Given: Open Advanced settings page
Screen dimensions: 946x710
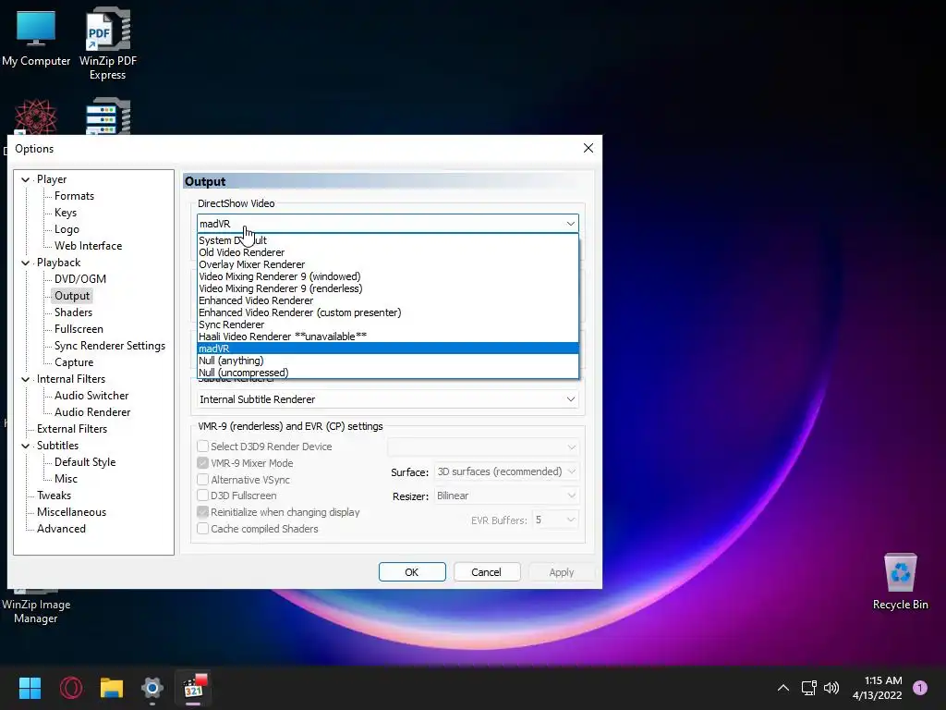Looking at the screenshot, I should point(61,529).
